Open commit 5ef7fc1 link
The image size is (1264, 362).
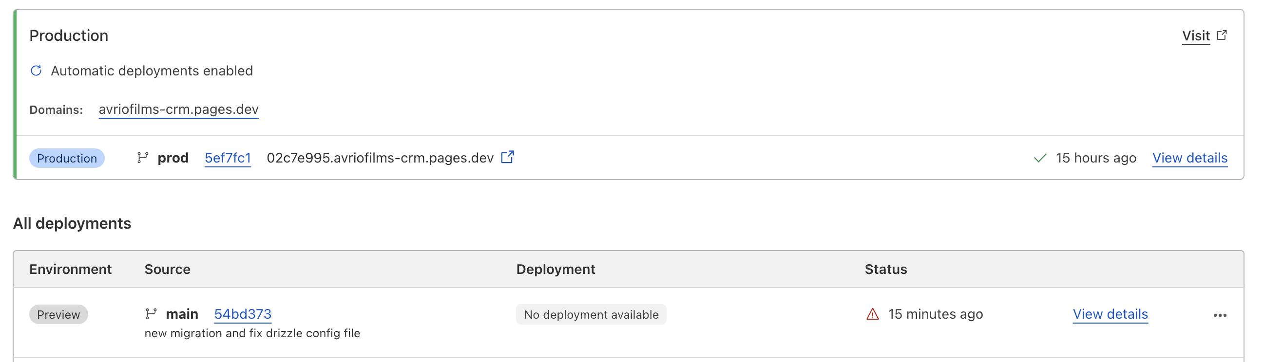pos(228,158)
